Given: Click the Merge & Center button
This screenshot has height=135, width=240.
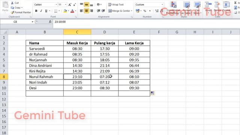Looking at the screenshot, I should click(x=119, y=11).
